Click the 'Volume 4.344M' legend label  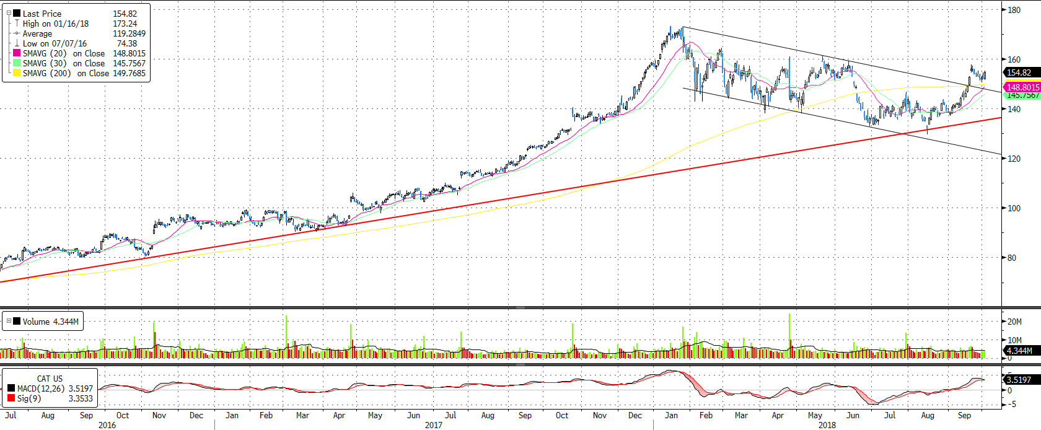pos(51,322)
